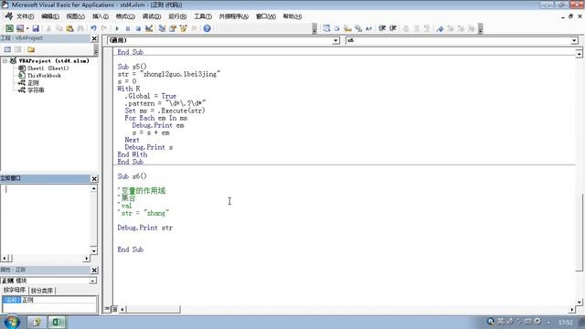The image size is (585, 329).
Task: Paste with the clipboard toolbar icon
Action: click(69, 28)
